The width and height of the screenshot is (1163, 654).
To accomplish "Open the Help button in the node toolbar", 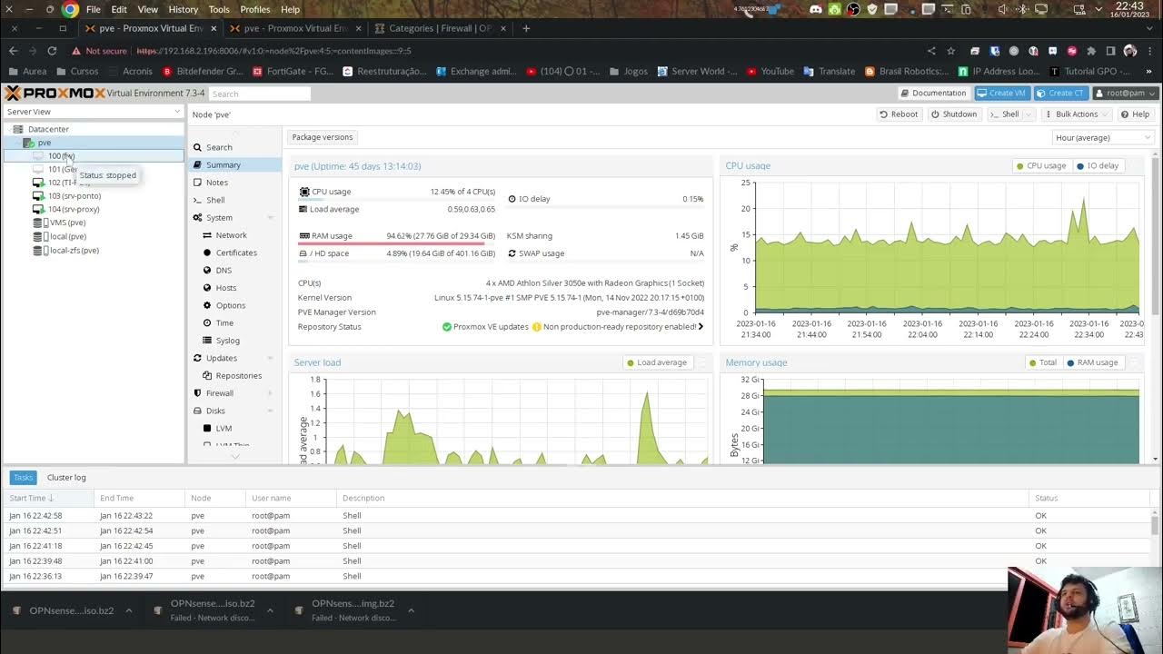I will [x=1135, y=114].
